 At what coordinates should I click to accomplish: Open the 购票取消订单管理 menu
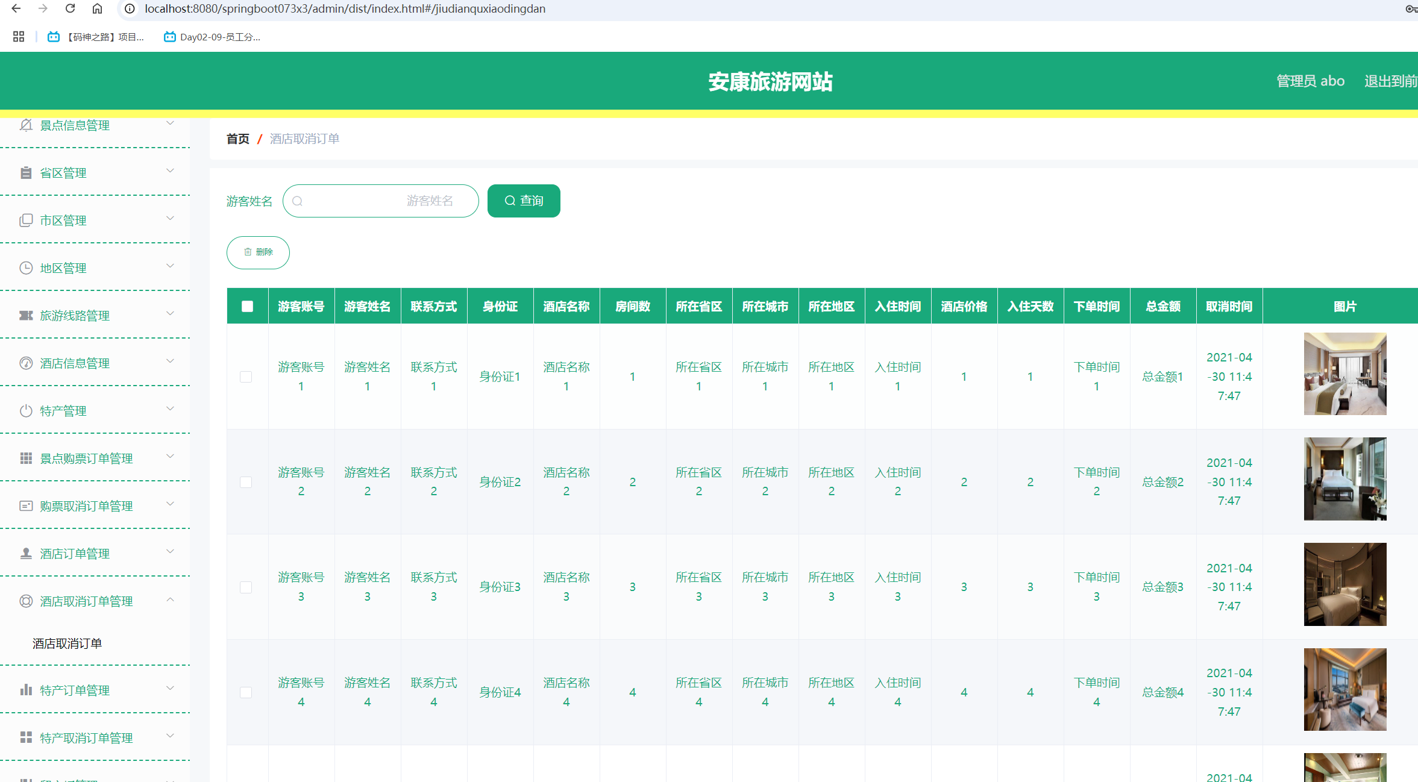[95, 506]
